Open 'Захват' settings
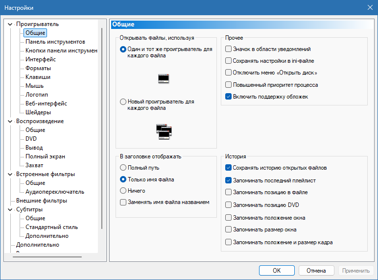 (x=34, y=165)
